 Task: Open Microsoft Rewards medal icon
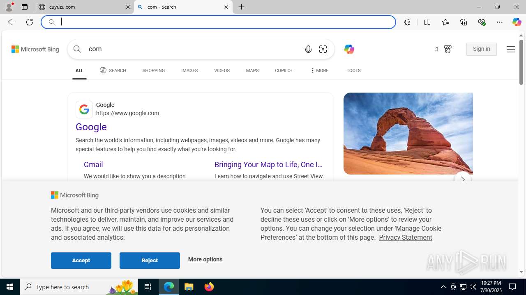[x=448, y=49]
